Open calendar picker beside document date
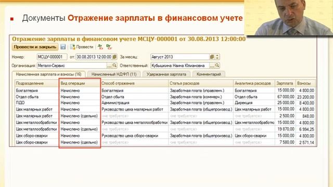333x187 pixels. coord(114,57)
